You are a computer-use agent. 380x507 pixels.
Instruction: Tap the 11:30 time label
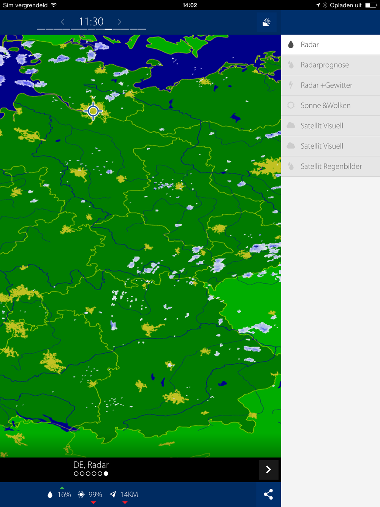coord(91,21)
